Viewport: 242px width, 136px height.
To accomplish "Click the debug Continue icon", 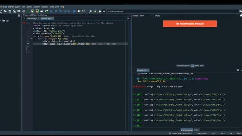I will 70,11.
